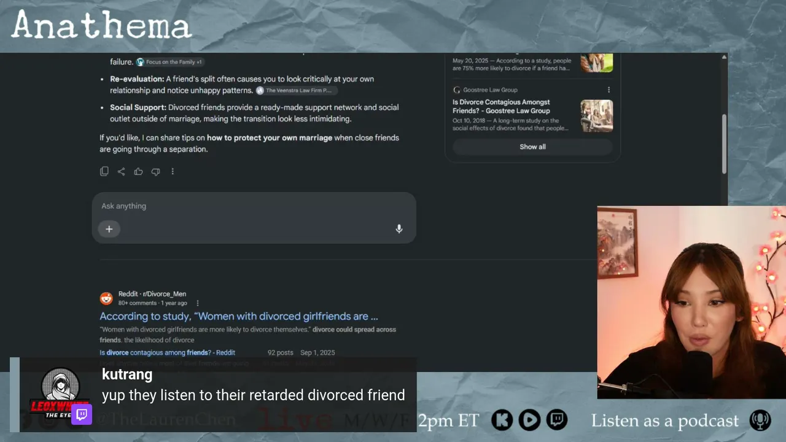786x442 pixels.
Task: Click the streamer webcam feed
Action: pyautogui.click(x=691, y=302)
